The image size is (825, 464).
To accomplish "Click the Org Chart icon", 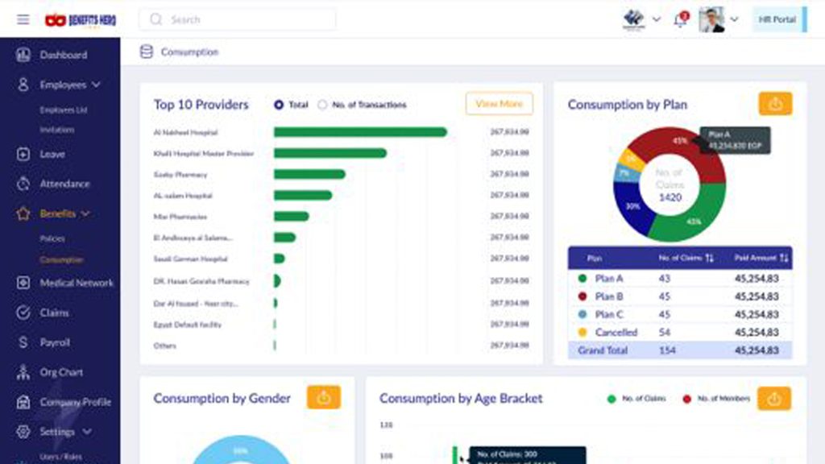I will point(23,372).
